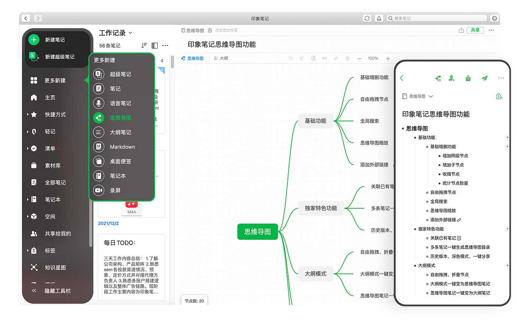This screenshot has width=524, height=324.
Task: Go back with the title bar arrow
Action: (26, 18)
